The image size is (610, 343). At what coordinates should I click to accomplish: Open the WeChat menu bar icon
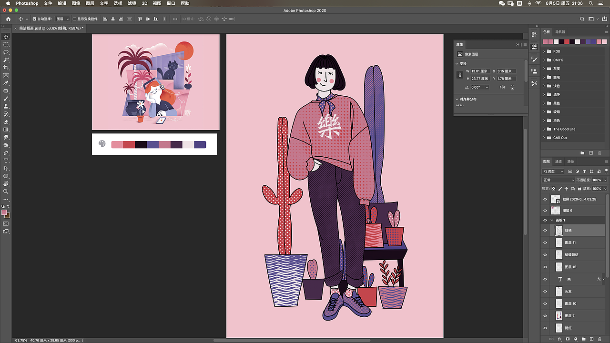click(501, 3)
